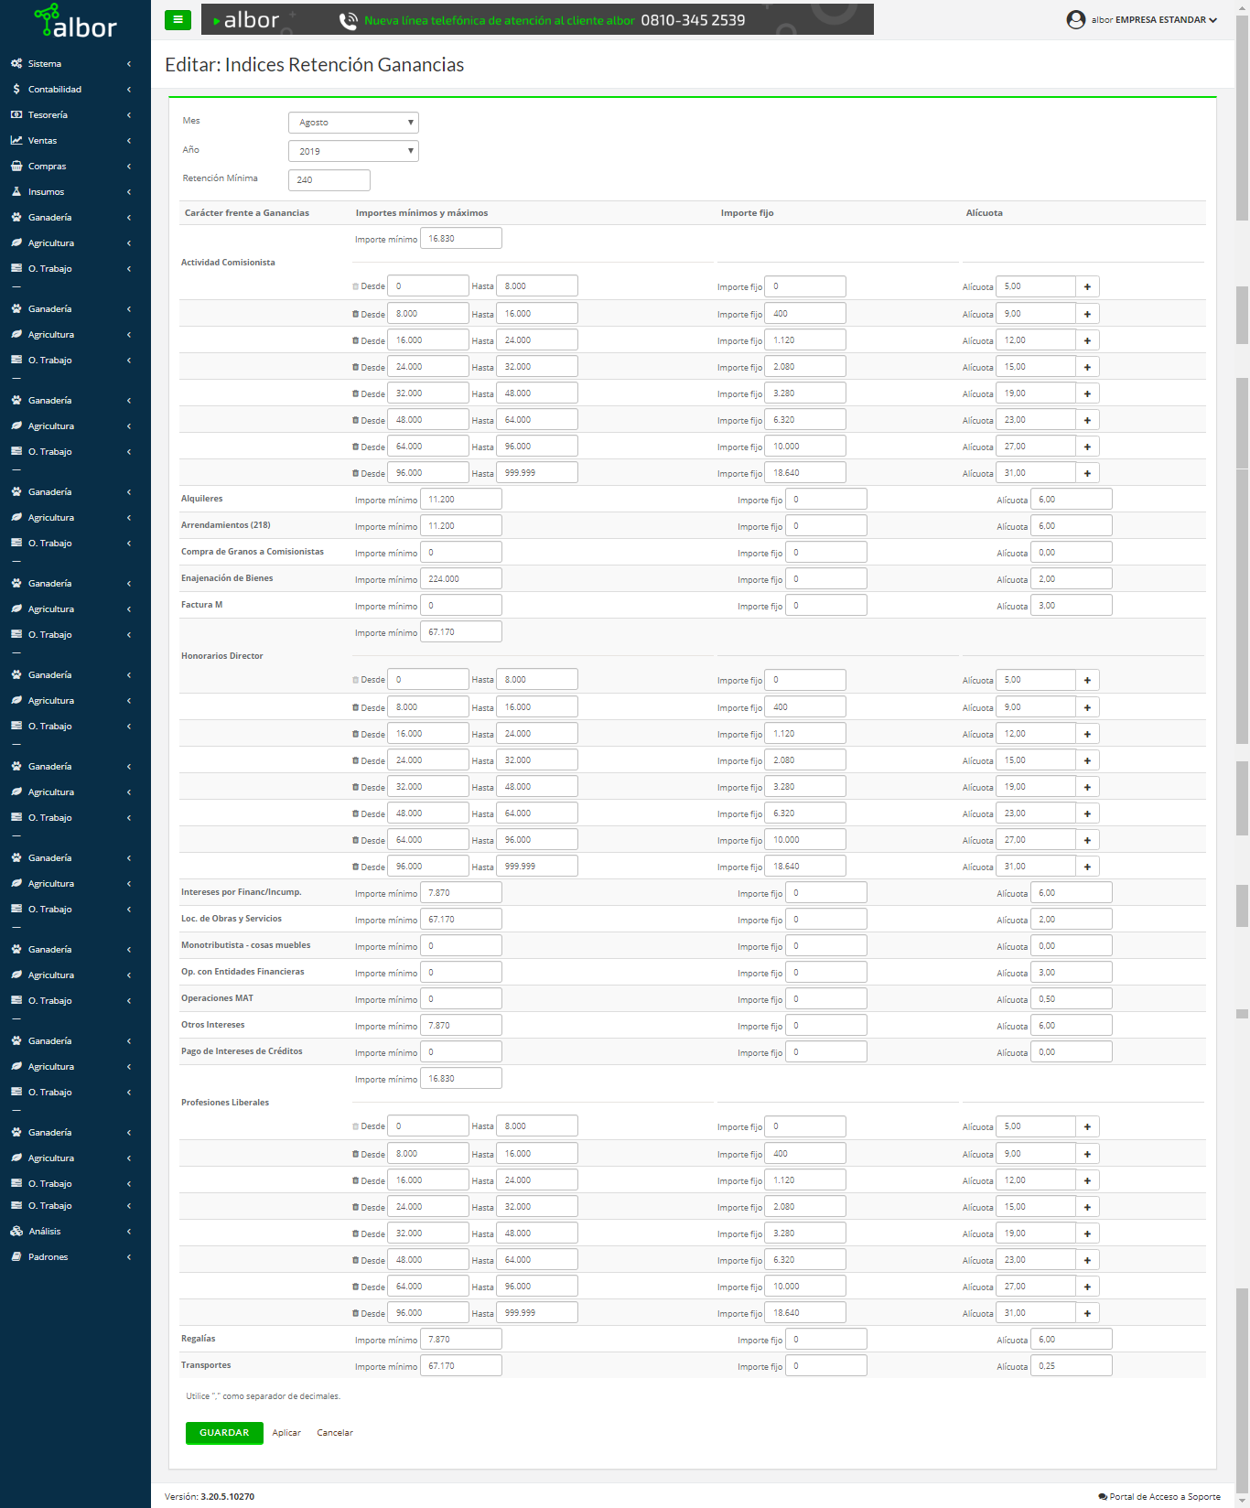Click the albor logo in sidebar
The width and height of the screenshot is (1250, 1508).
click(x=75, y=21)
